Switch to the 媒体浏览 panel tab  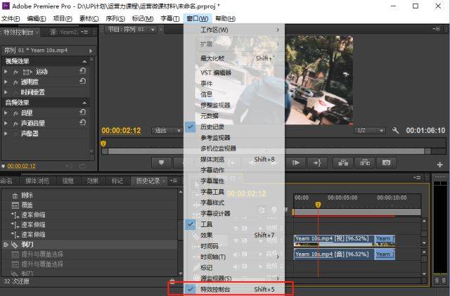click(x=37, y=181)
